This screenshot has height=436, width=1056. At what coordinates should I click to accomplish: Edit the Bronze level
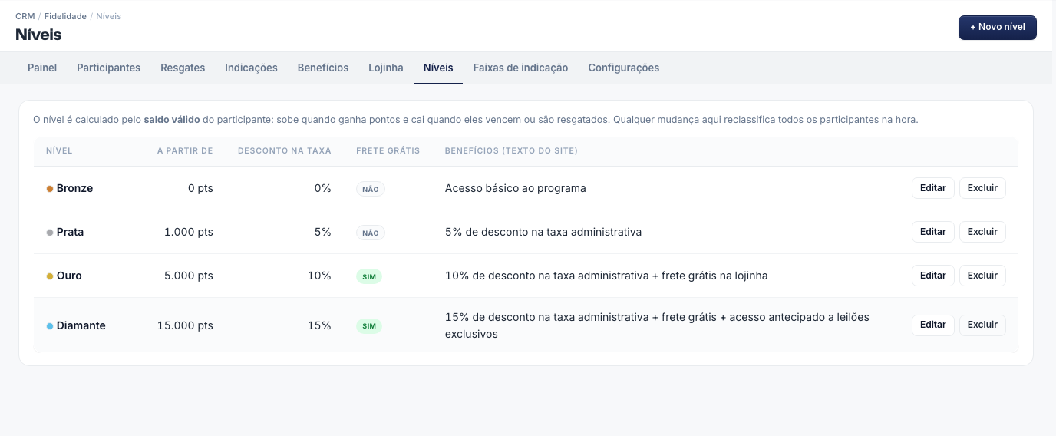[x=932, y=188]
